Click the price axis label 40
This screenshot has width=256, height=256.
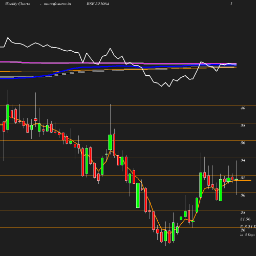coord(243,108)
